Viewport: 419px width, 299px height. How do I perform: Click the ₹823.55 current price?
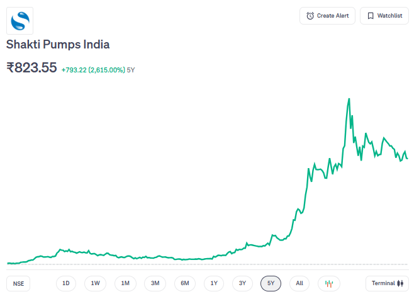point(32,67)
